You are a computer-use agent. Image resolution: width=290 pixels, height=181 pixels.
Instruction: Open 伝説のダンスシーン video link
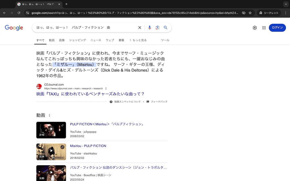click(x=118, y=167)
